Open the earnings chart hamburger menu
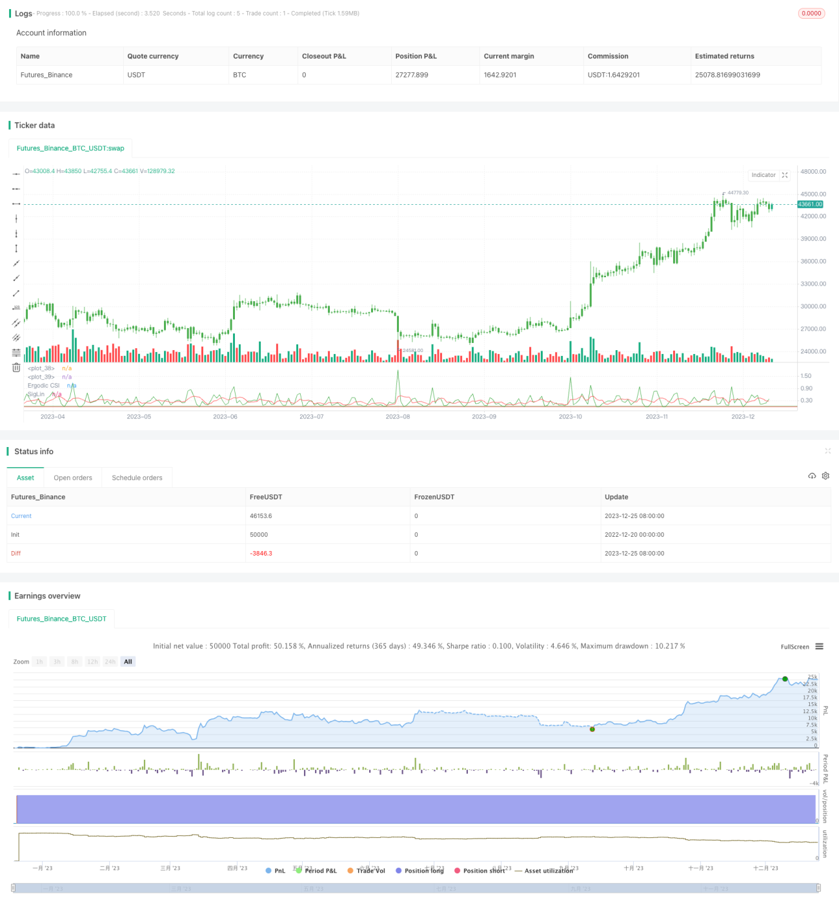This screenshot has width=839, height=907. click(819, 647)
